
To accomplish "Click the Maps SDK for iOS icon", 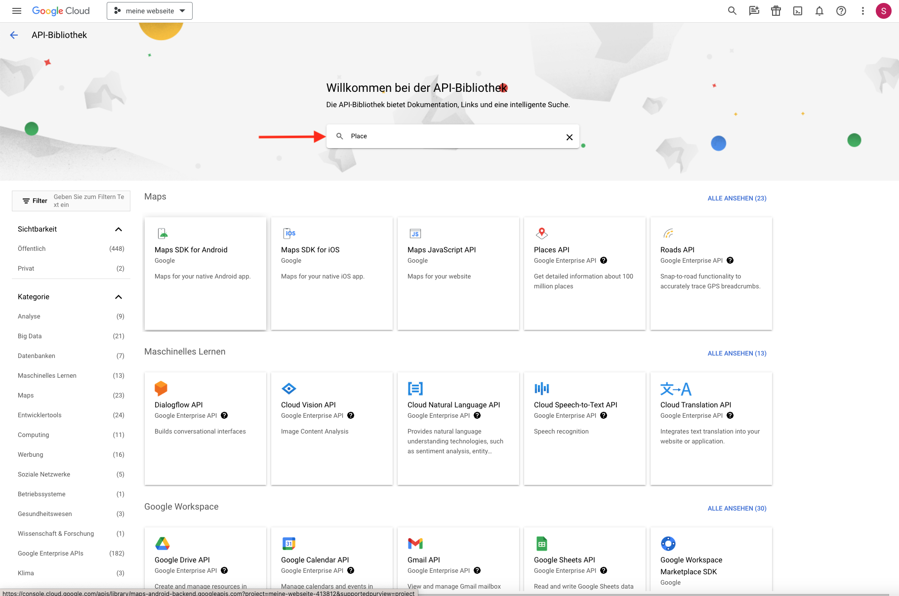I will tap(289, 233).
